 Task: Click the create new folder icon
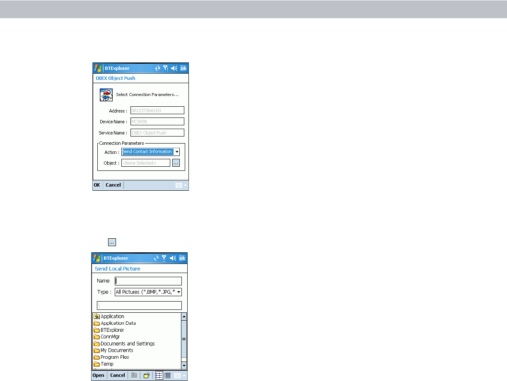[x=147, y=375]
